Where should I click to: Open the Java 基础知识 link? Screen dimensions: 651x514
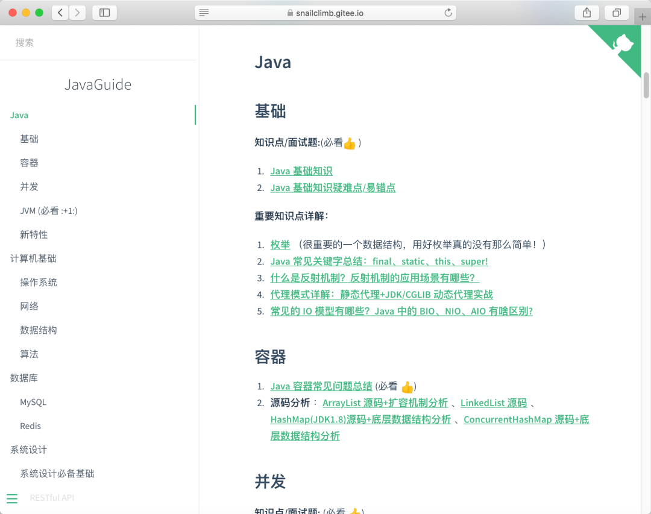[x=301, y=171]
